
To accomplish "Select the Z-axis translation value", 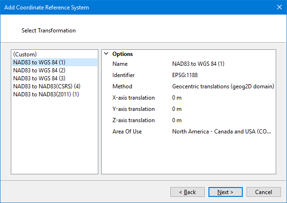I will (177, 120).
